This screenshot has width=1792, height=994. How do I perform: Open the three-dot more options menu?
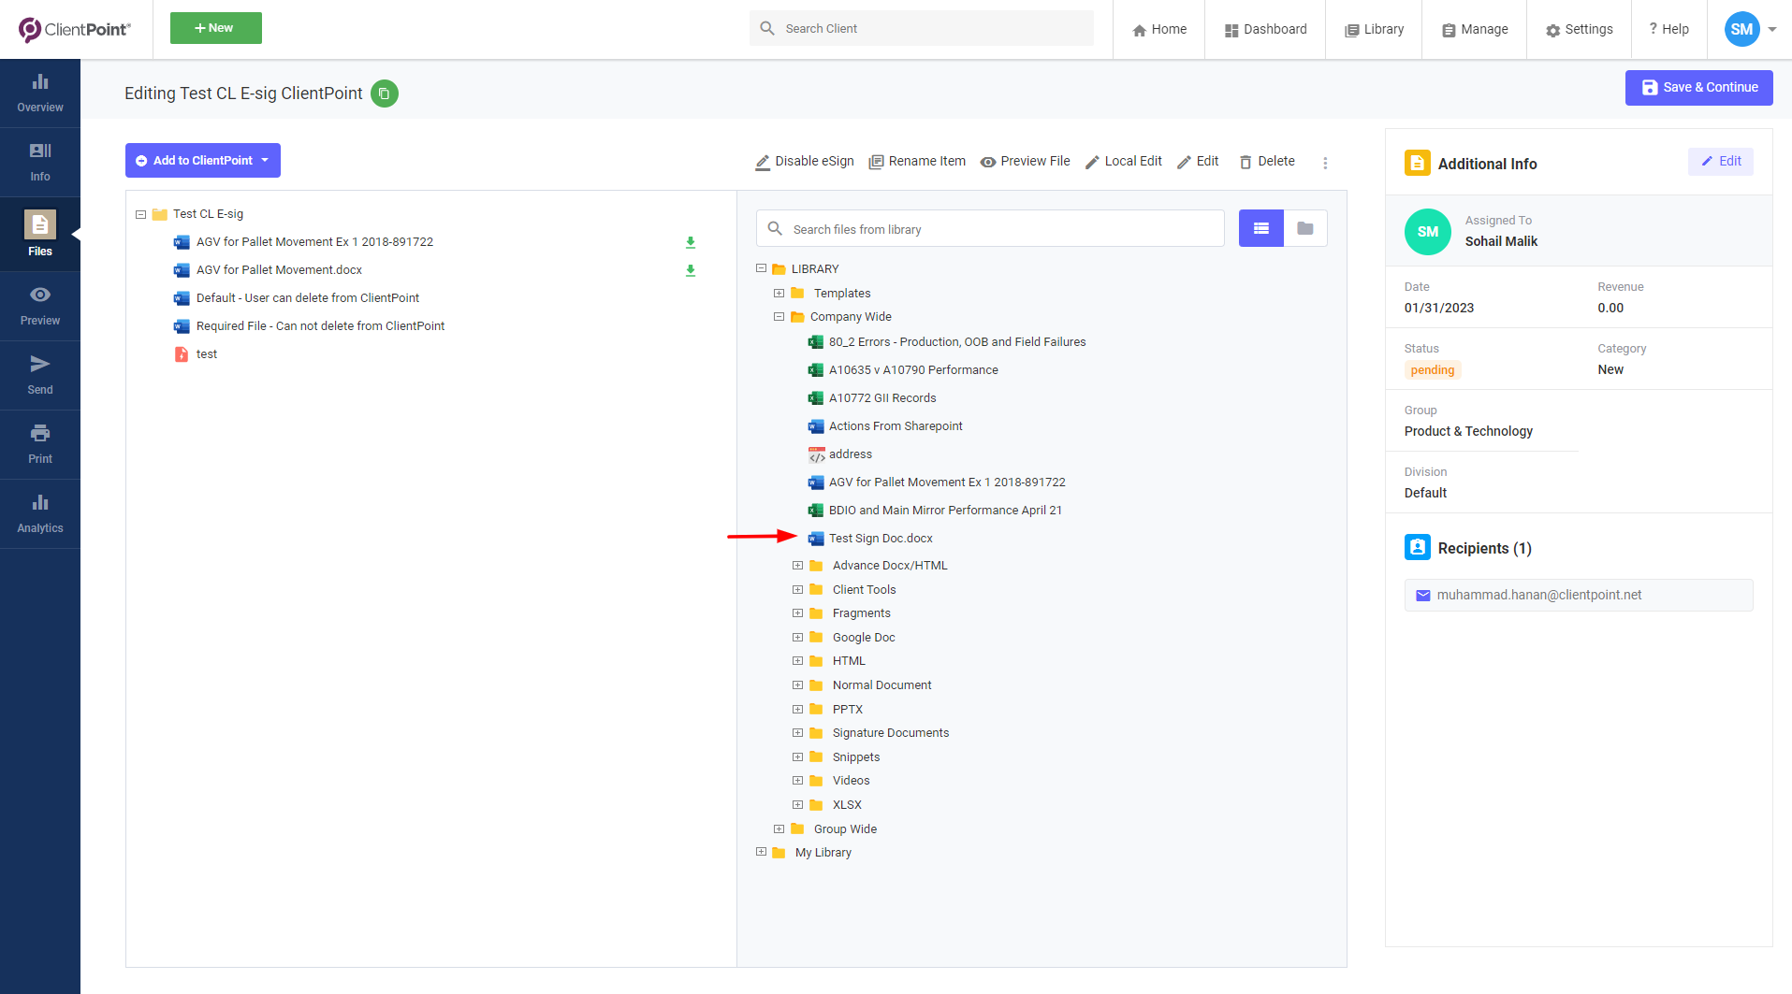point(1325,163)
